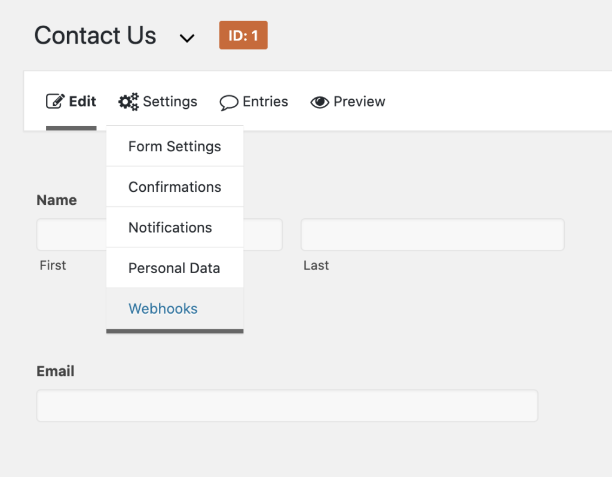Click the Webhooks link in the dropdown
The image size is (612, 477).
pyautogui.click(x=163, y=308)
